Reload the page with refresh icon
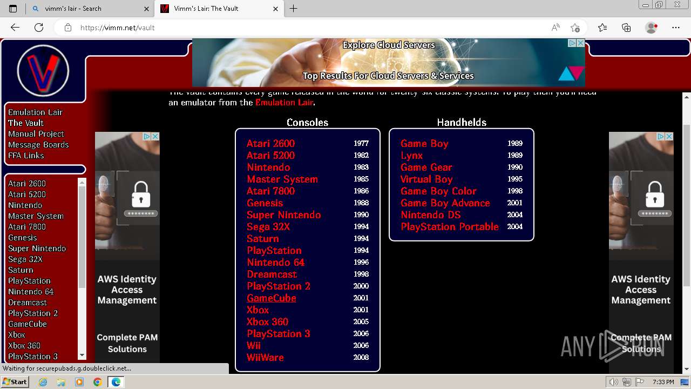 (x=39, y=28)
